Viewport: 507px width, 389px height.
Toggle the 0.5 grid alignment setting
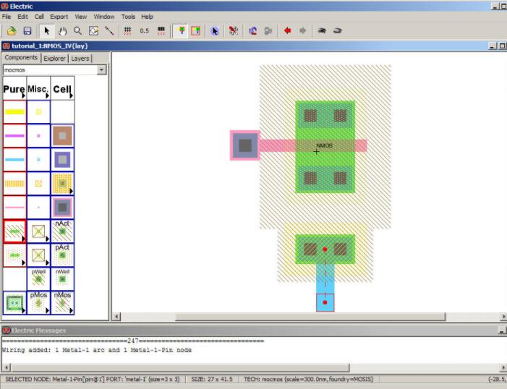tap(144, 31)
